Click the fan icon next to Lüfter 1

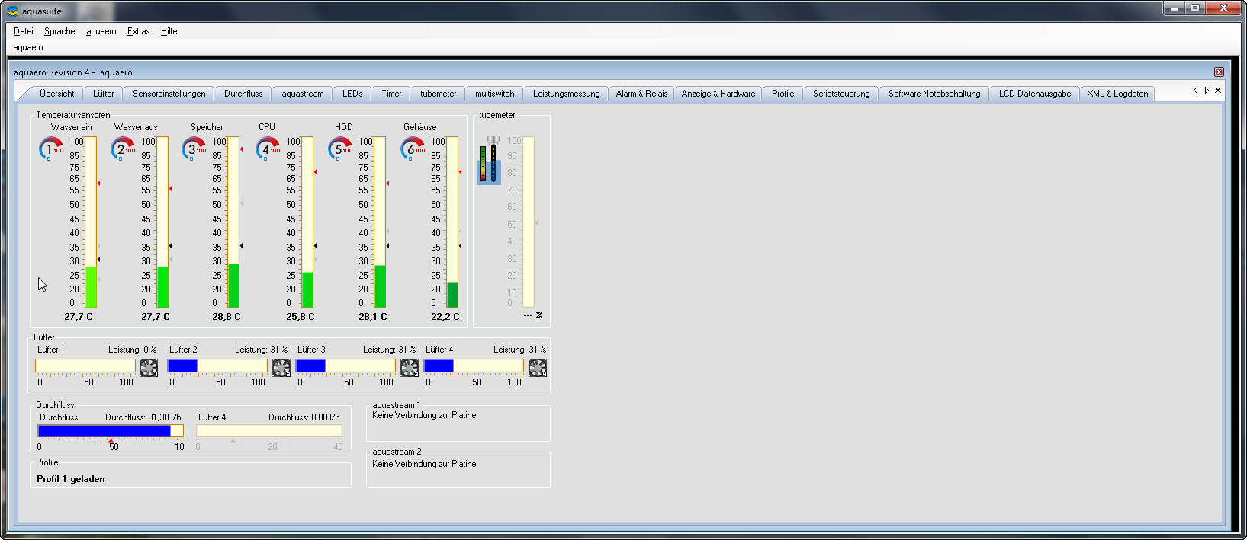pos(149,368)
